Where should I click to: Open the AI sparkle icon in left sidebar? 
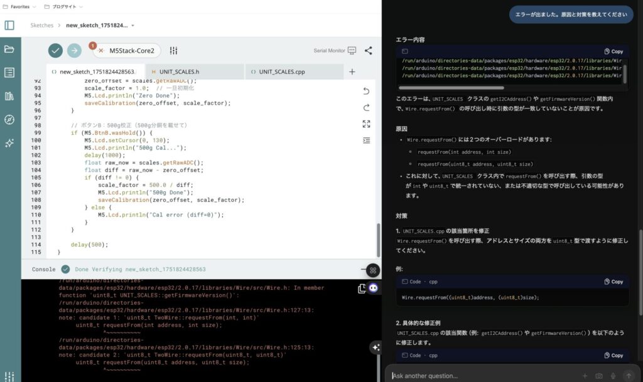coord(9,143)
